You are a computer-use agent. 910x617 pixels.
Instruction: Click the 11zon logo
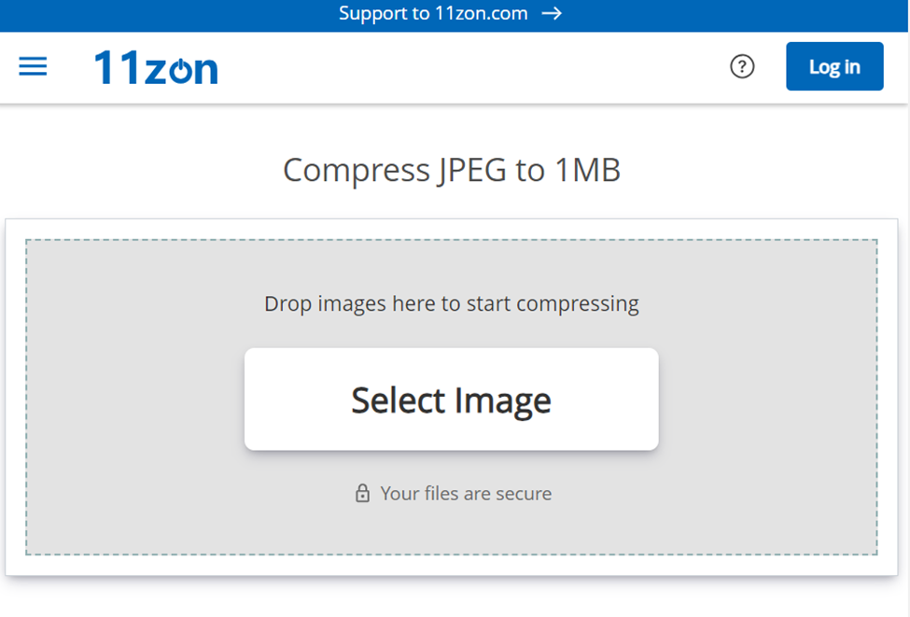pos(156,67)
